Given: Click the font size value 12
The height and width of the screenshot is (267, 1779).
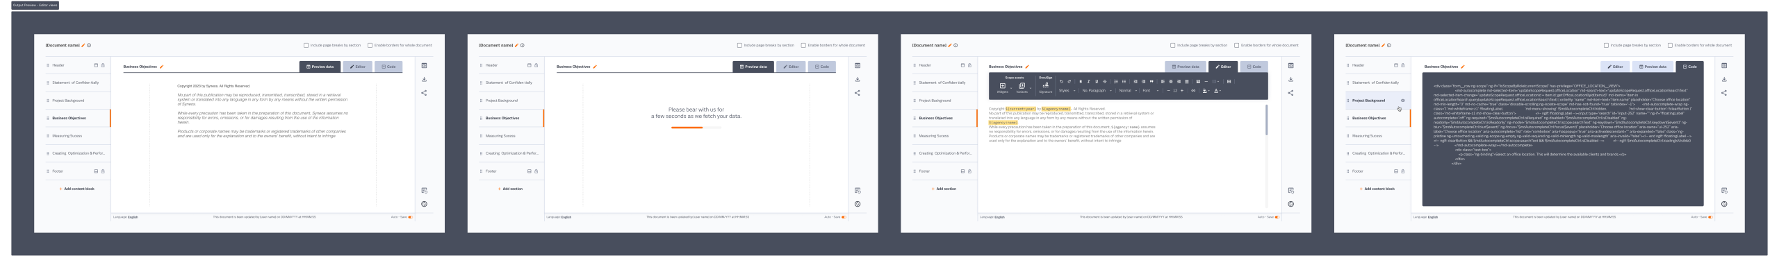Looking at the screenshot, I should (1175, 91).
